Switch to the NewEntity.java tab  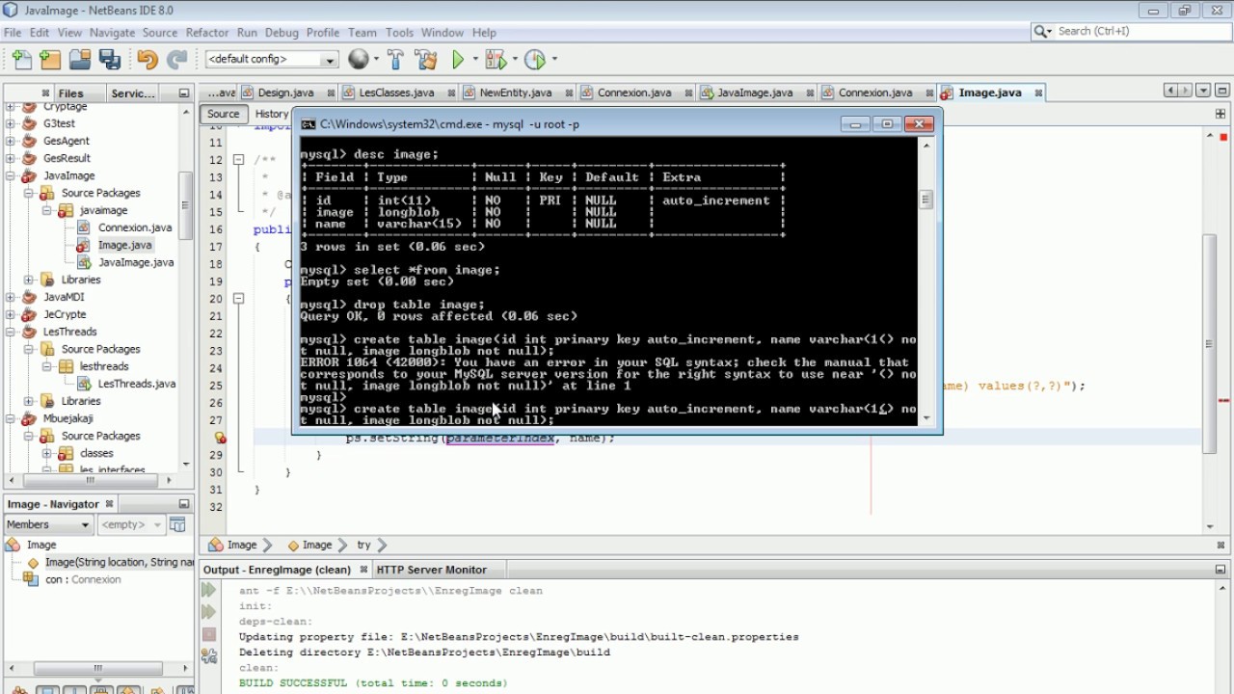[x=516, y=93]
